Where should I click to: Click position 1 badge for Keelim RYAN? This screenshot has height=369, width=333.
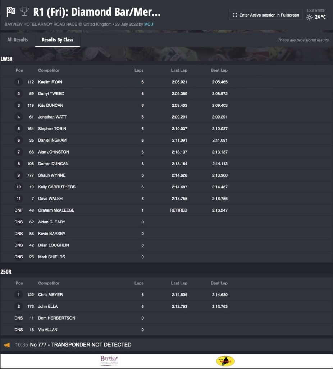click(19, 82)
